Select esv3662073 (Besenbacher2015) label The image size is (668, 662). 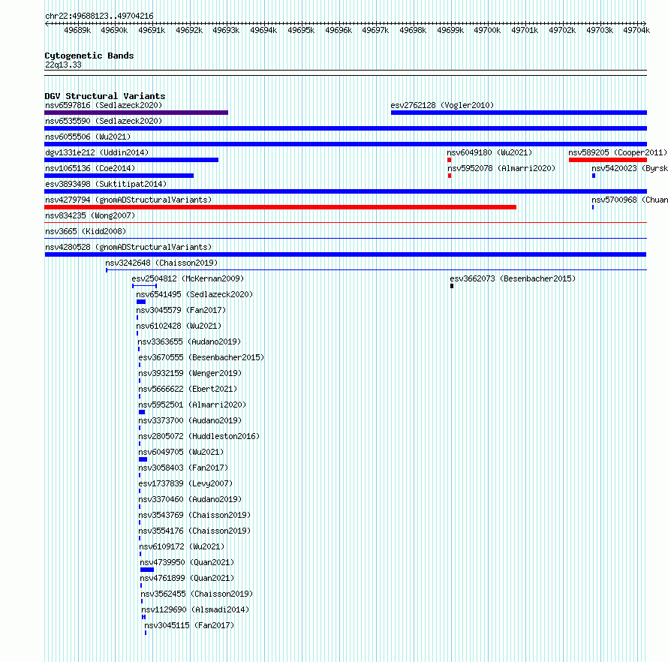pos(513,278)
